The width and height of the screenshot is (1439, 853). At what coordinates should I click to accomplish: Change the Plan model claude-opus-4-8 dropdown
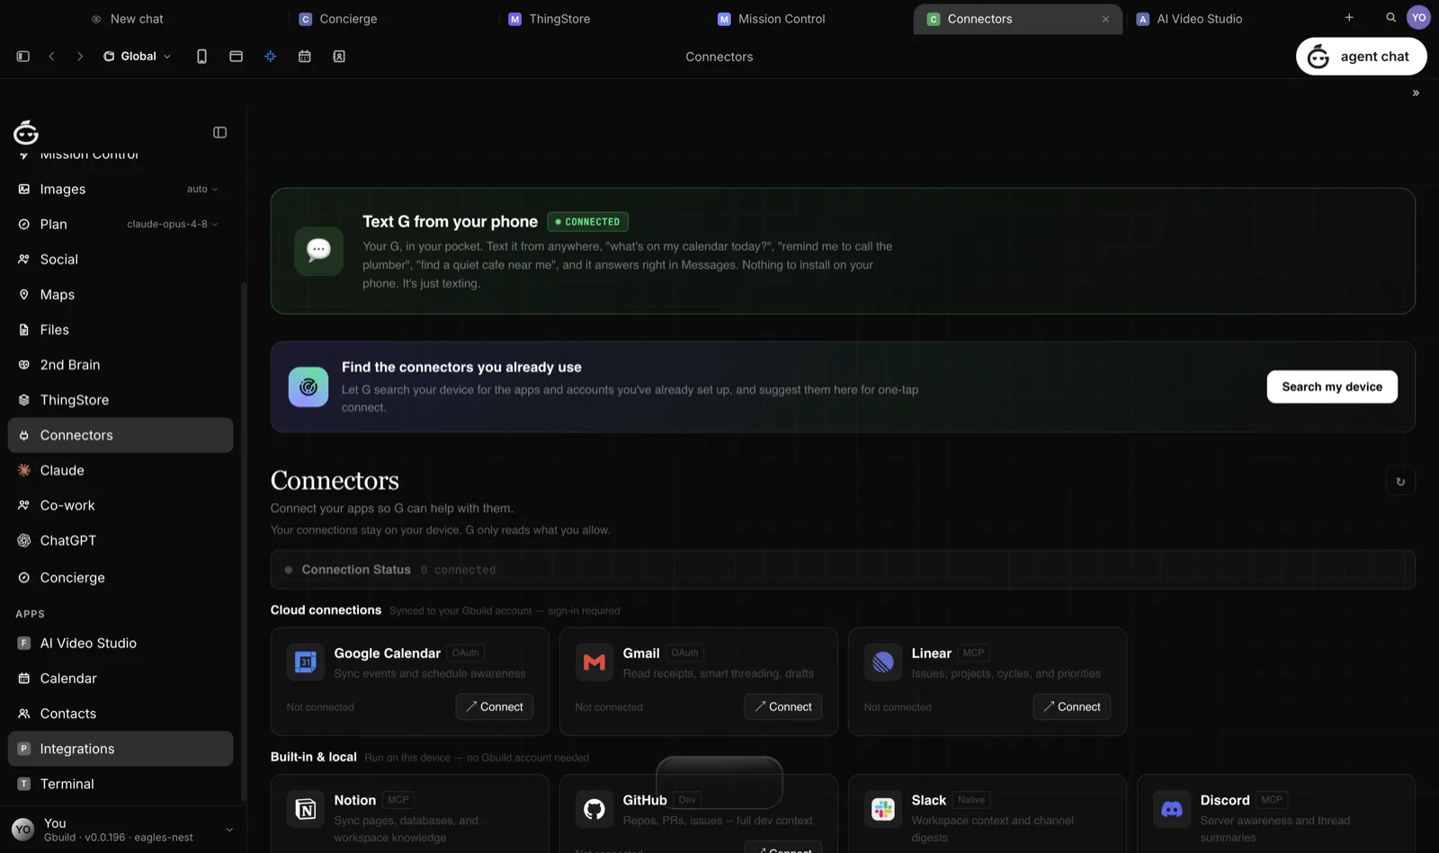[172, 224]
